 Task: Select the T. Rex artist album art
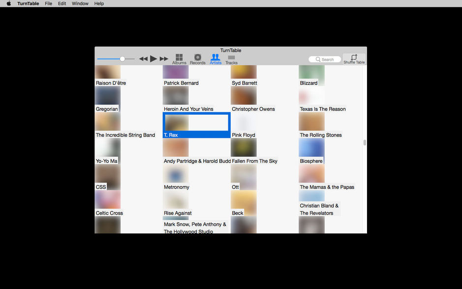pyautogui.click(x=176, y=122)
